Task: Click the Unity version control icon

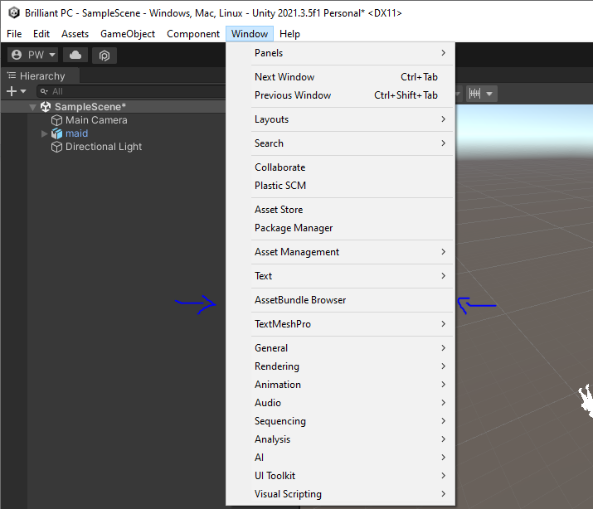Action: 105,56
